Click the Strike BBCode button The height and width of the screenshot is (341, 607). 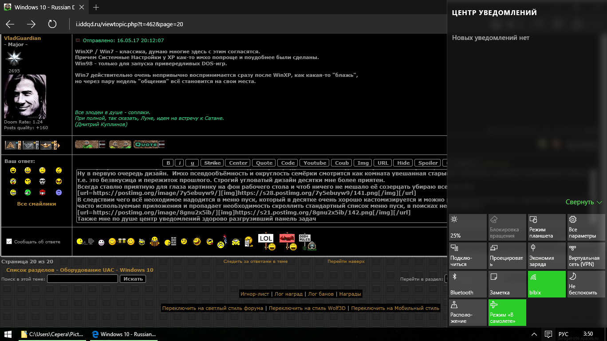click(212, 163)
